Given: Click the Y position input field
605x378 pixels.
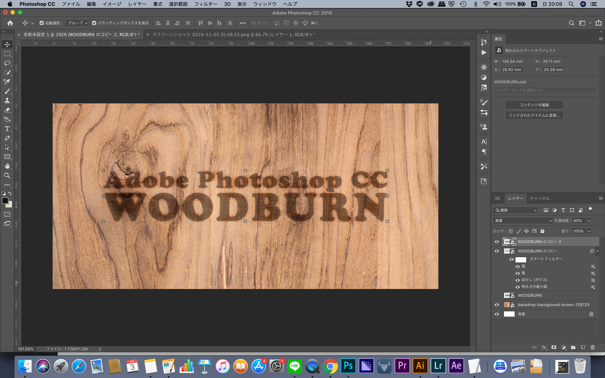Looking at the screenshot, I should coord(553,70).
